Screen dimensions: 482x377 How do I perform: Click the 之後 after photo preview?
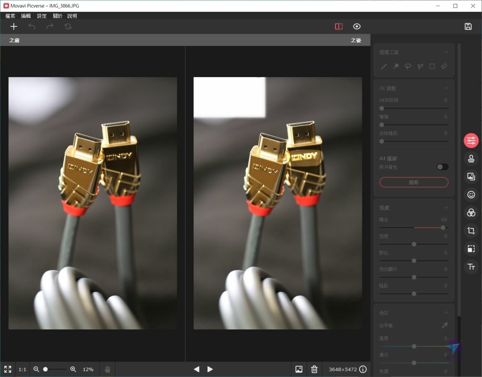[x=278, y=203]
